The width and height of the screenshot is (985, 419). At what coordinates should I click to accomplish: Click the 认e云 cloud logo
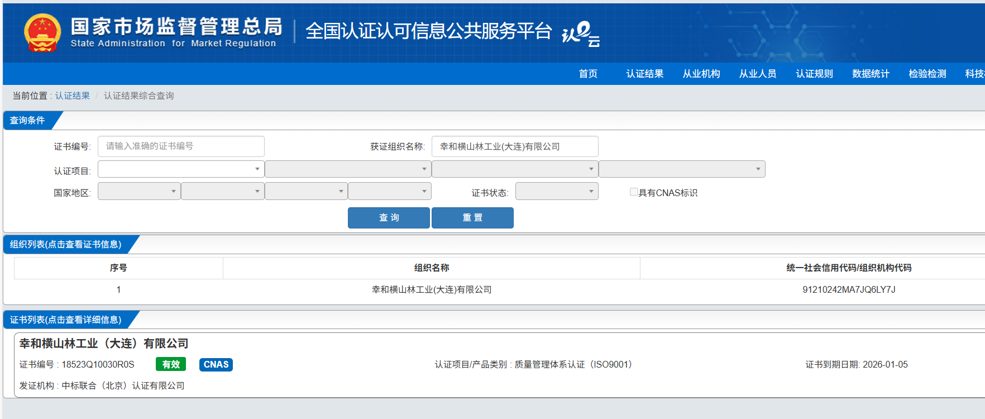(581, 34)
